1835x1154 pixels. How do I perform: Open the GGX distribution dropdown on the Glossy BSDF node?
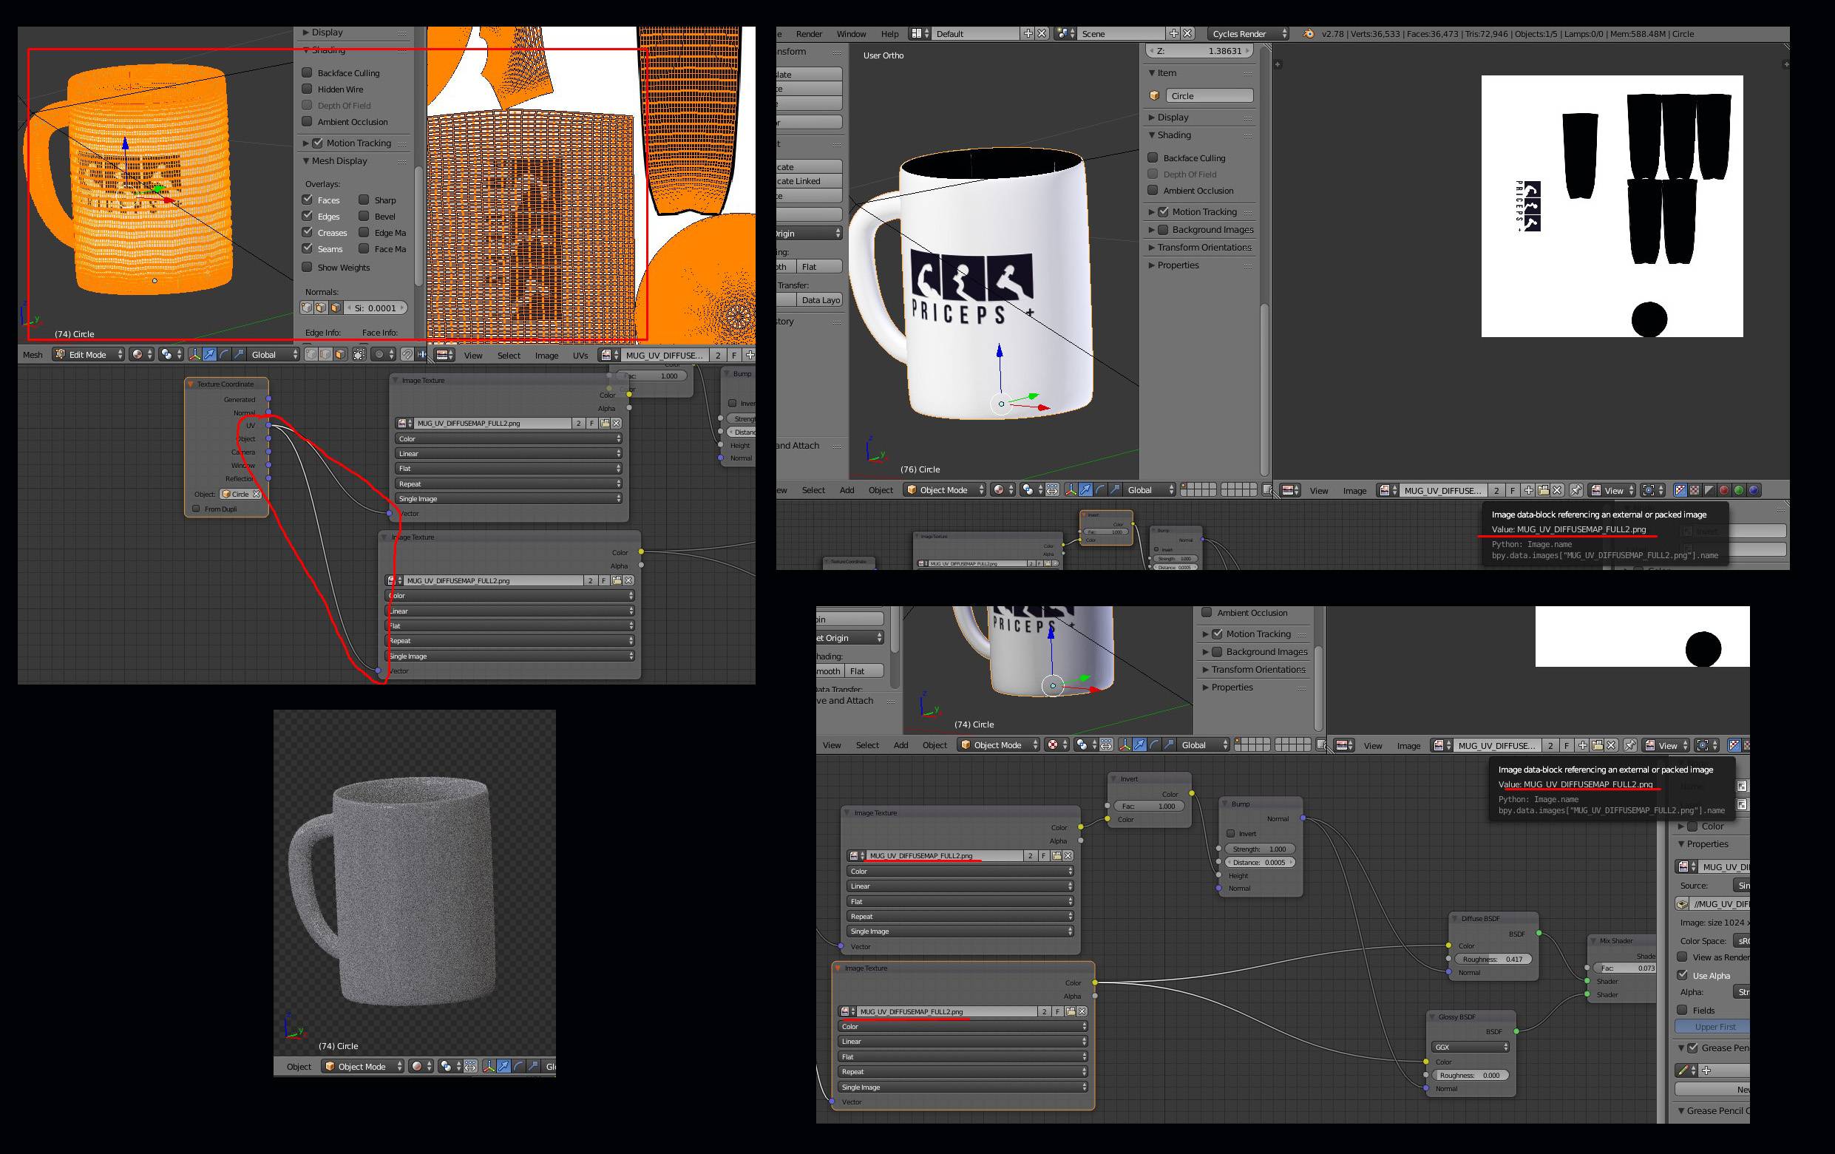coord(1470,1047)
